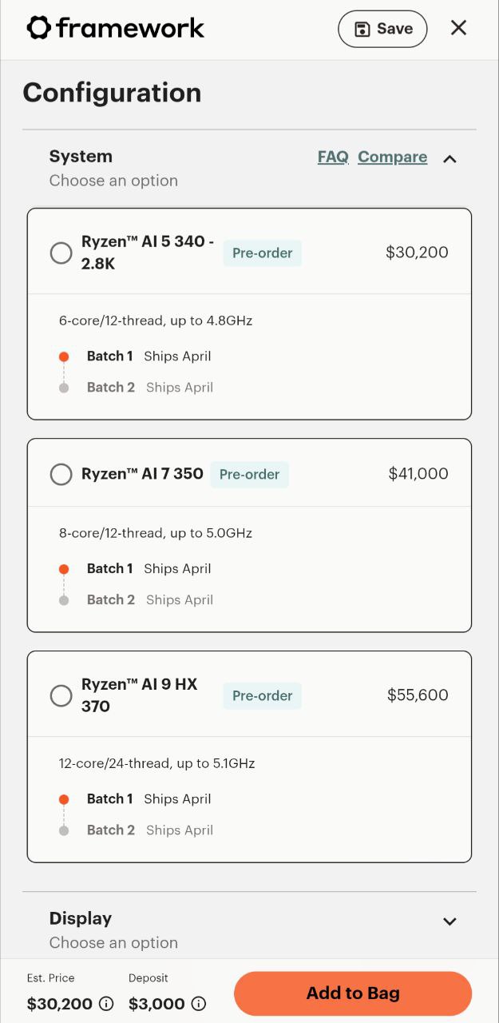Click Batch 2 gray dot under Ryzen AI 7

tap(64, 600)
